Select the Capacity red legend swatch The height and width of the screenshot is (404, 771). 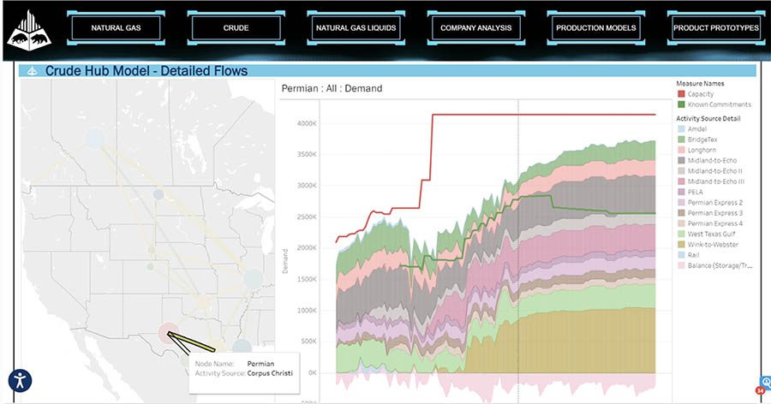[x=681, y=94]
